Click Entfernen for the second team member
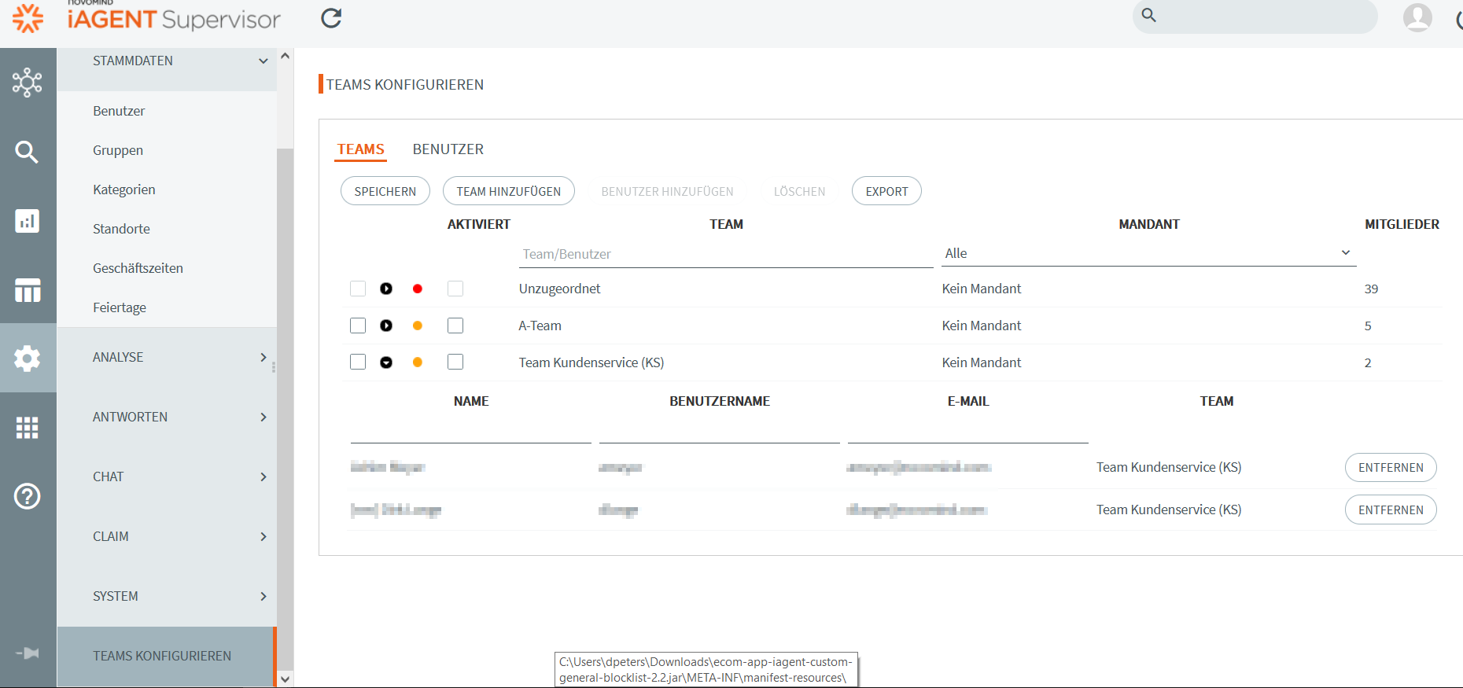This screenshot has height=688, width=1463. (x=1391, y=510)
